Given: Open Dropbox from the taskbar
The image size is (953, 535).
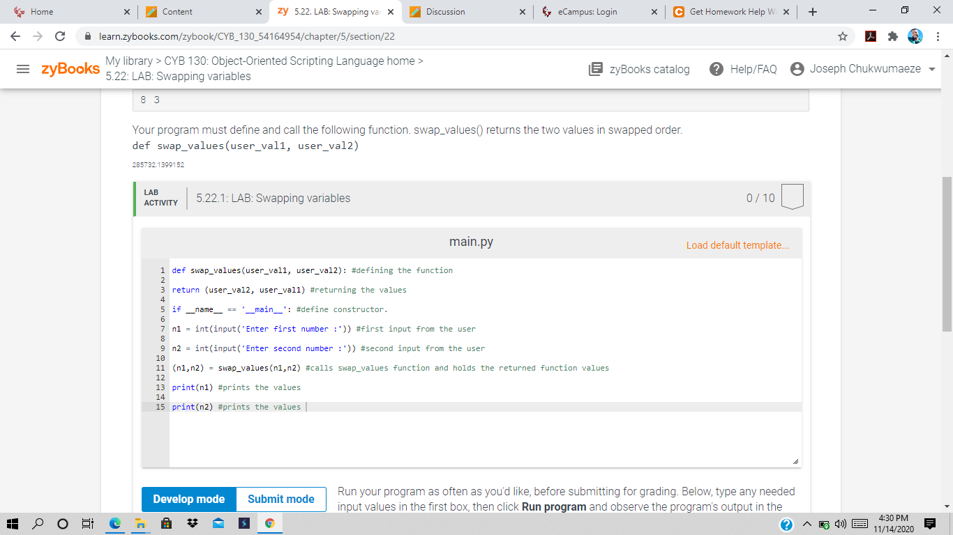Looking at the screenshot, I should pos(191,522).
